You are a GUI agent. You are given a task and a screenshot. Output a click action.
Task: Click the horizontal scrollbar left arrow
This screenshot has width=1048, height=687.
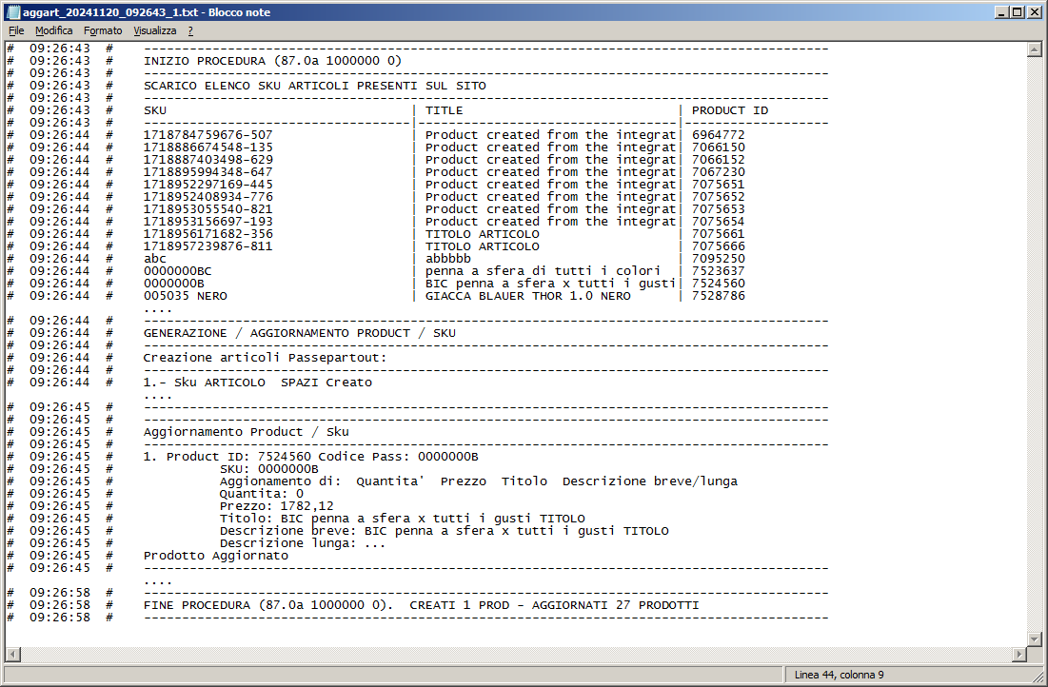(x=12, y=655)
